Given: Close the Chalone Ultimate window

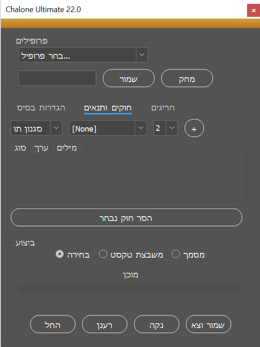Looking at the screenshot, I should point(253,10).
